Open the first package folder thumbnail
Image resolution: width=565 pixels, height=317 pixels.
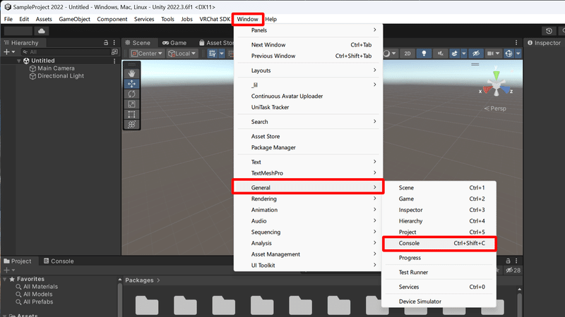(x=147, y=306)
